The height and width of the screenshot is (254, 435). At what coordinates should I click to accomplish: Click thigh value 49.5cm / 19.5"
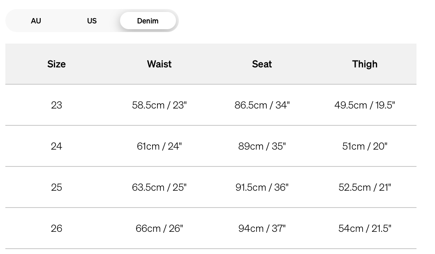pos(365,105)
